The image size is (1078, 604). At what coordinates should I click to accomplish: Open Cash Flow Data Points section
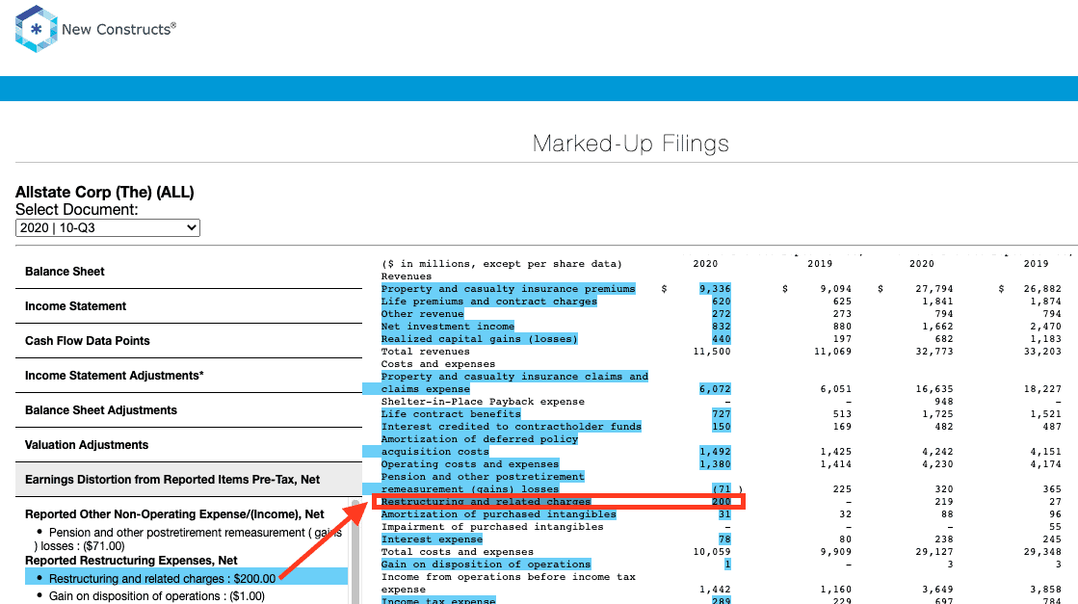(189, 341)
